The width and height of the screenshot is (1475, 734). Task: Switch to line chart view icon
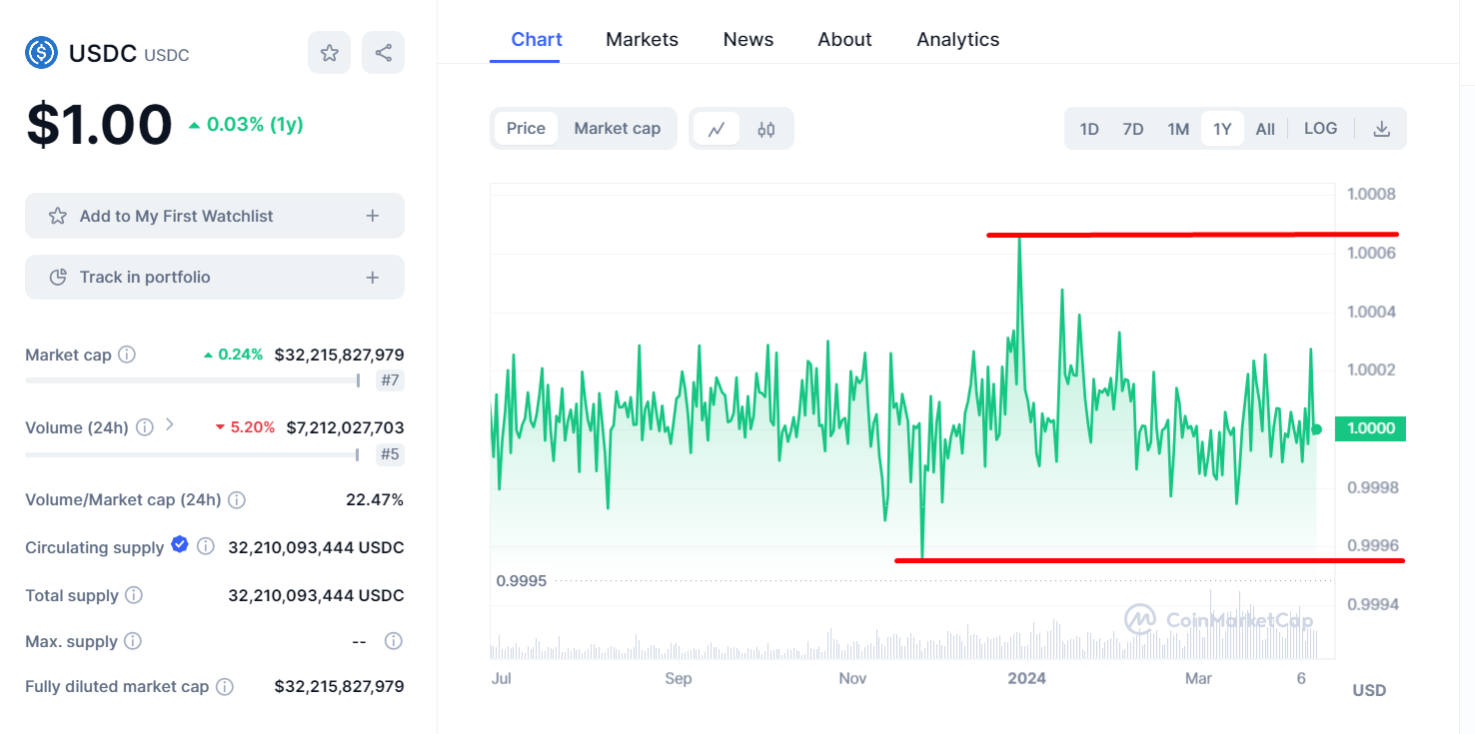(x=717, y=129)
